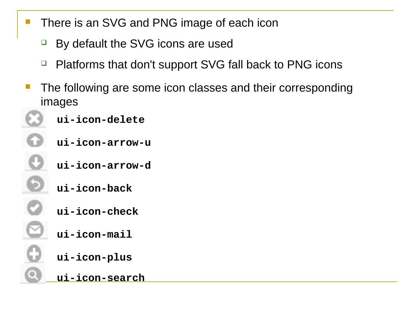Click the ui-icon-check label

click(x=98, y=212)
